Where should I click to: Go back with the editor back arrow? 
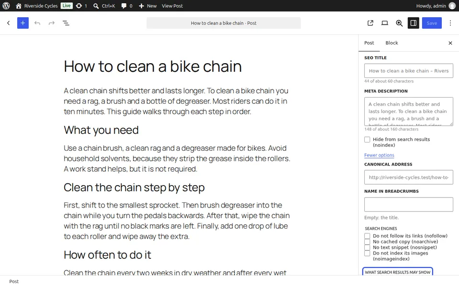coord(9,23)
